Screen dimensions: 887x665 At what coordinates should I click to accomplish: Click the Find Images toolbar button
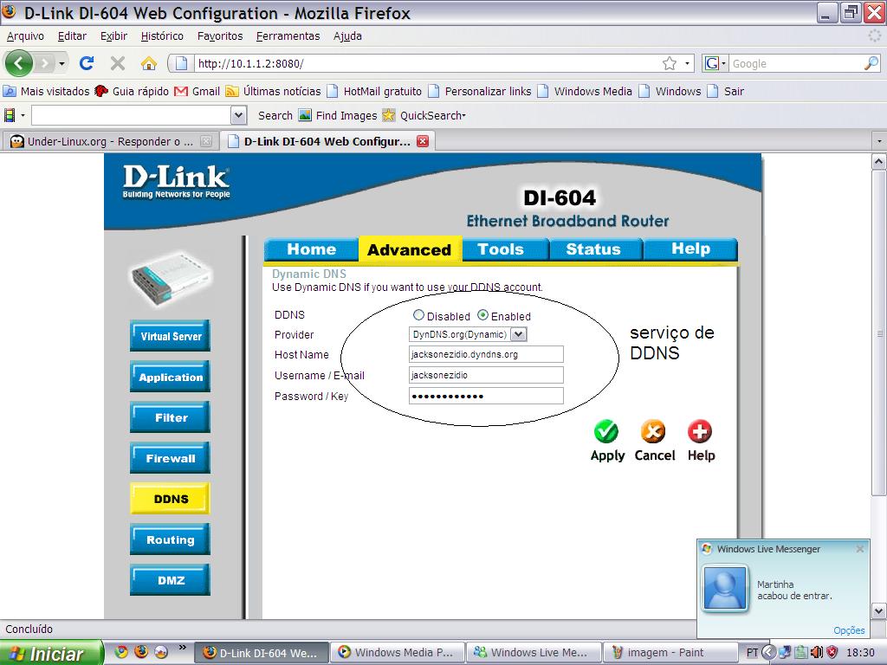click(x=338, y=115)
